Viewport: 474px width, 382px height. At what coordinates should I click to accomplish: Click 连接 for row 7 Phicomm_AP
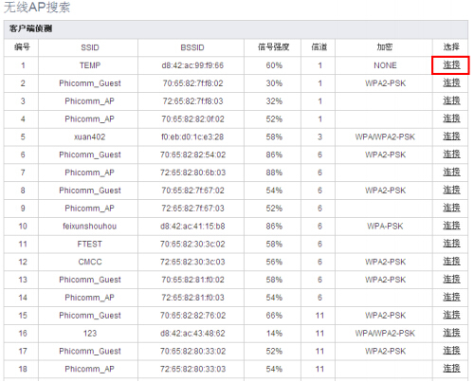pos(451,173)
